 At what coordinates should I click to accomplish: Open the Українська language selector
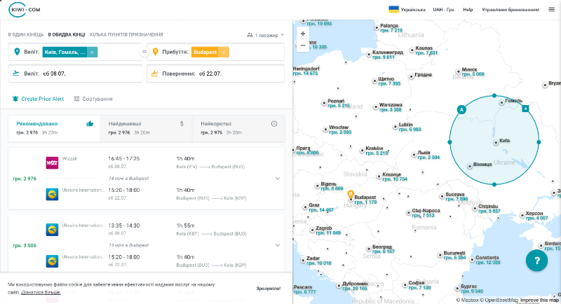407,10
